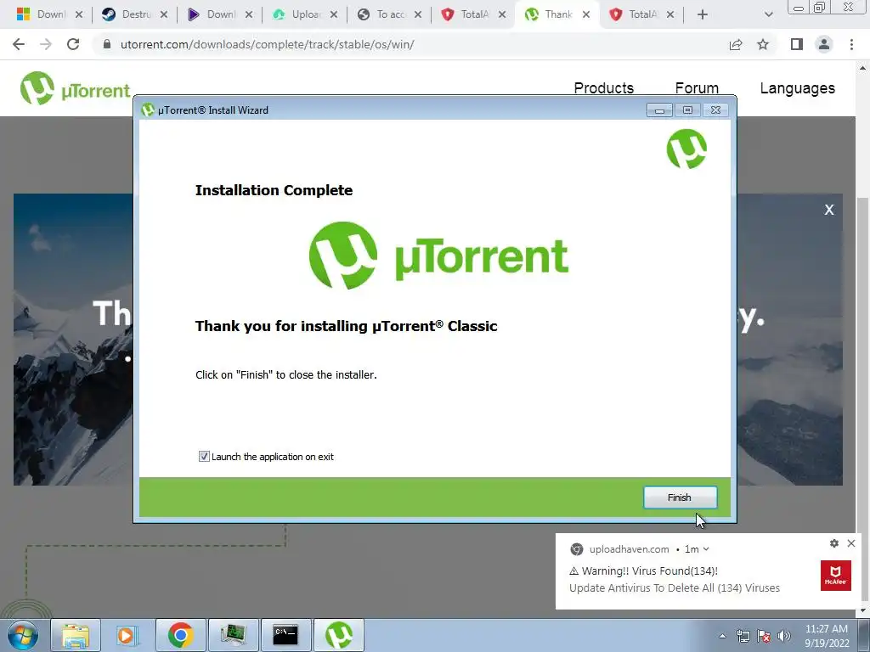
Task: Expand the tab search dropdown arrow
Action: click(768, 14)
